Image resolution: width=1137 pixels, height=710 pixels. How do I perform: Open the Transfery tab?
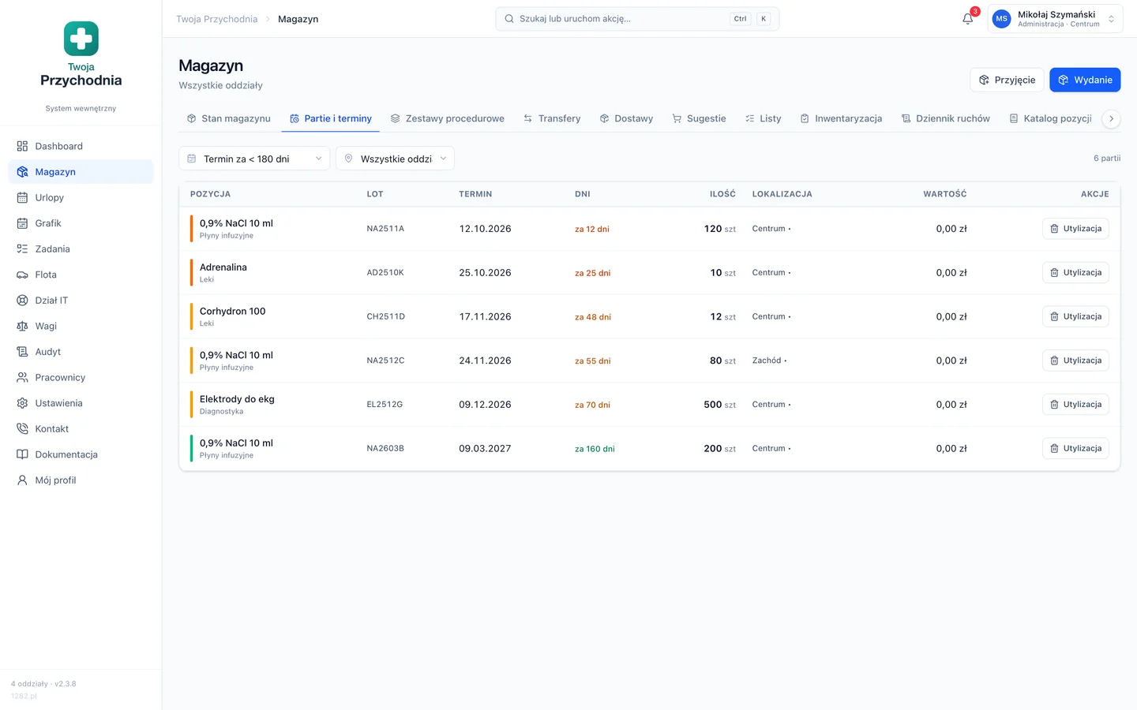point(552,118)
